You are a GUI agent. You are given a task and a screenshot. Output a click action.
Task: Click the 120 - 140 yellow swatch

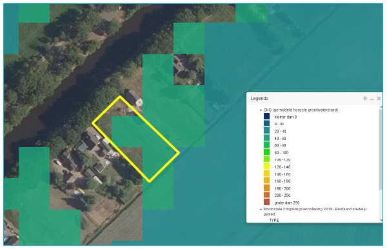[267, 166]
